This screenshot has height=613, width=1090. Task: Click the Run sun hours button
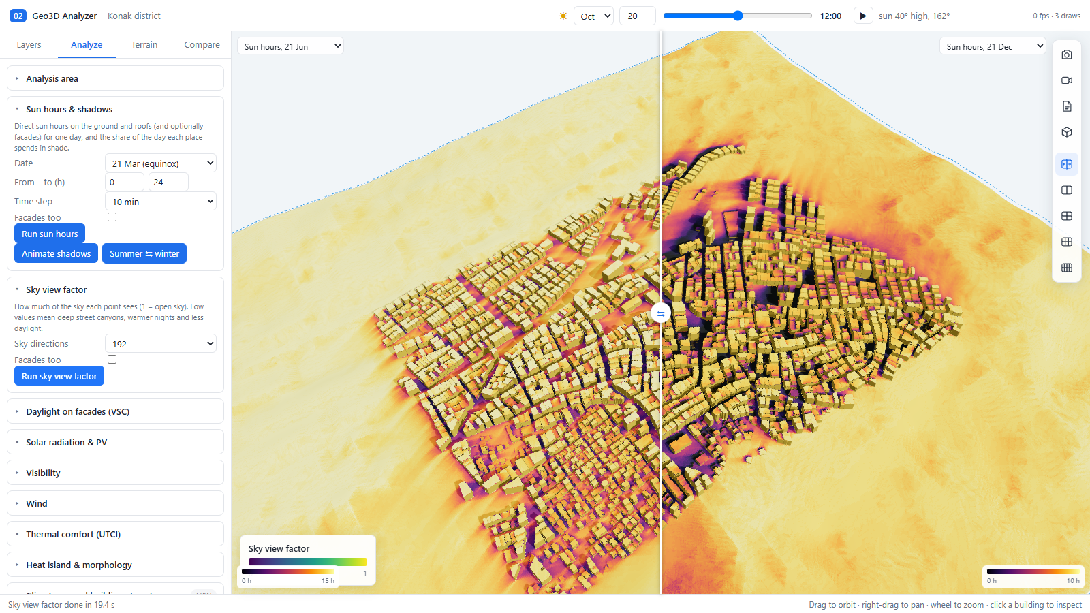pyautogui.click(x=50, y=234)
